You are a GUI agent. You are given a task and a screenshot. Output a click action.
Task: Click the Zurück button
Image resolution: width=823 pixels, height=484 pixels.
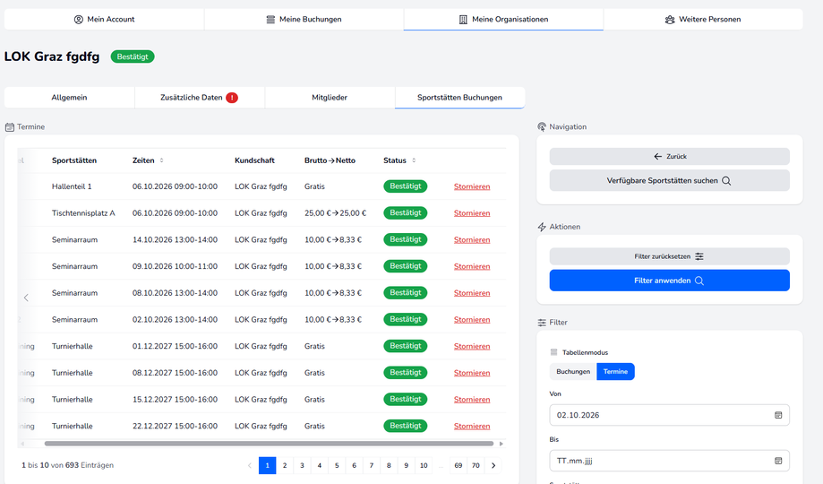coord(670,157)
